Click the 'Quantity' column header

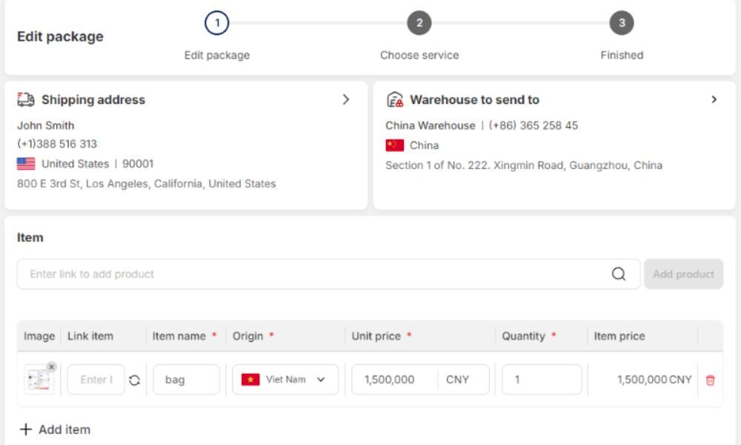(523, 336)
